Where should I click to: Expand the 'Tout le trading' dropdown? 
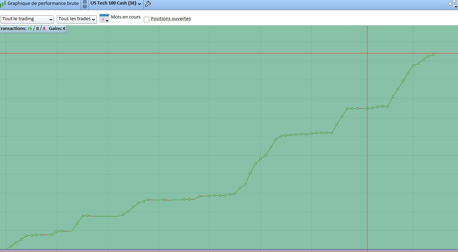pyautogui.click(x=27, y=19)
